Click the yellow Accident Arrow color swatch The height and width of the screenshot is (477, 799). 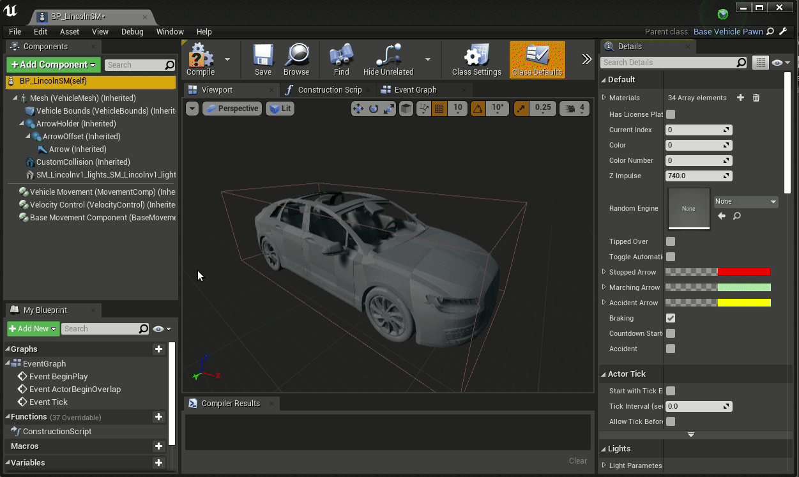744,303
